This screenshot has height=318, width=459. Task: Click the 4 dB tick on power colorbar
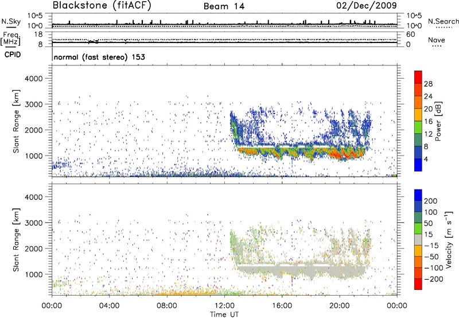(426, 159)
